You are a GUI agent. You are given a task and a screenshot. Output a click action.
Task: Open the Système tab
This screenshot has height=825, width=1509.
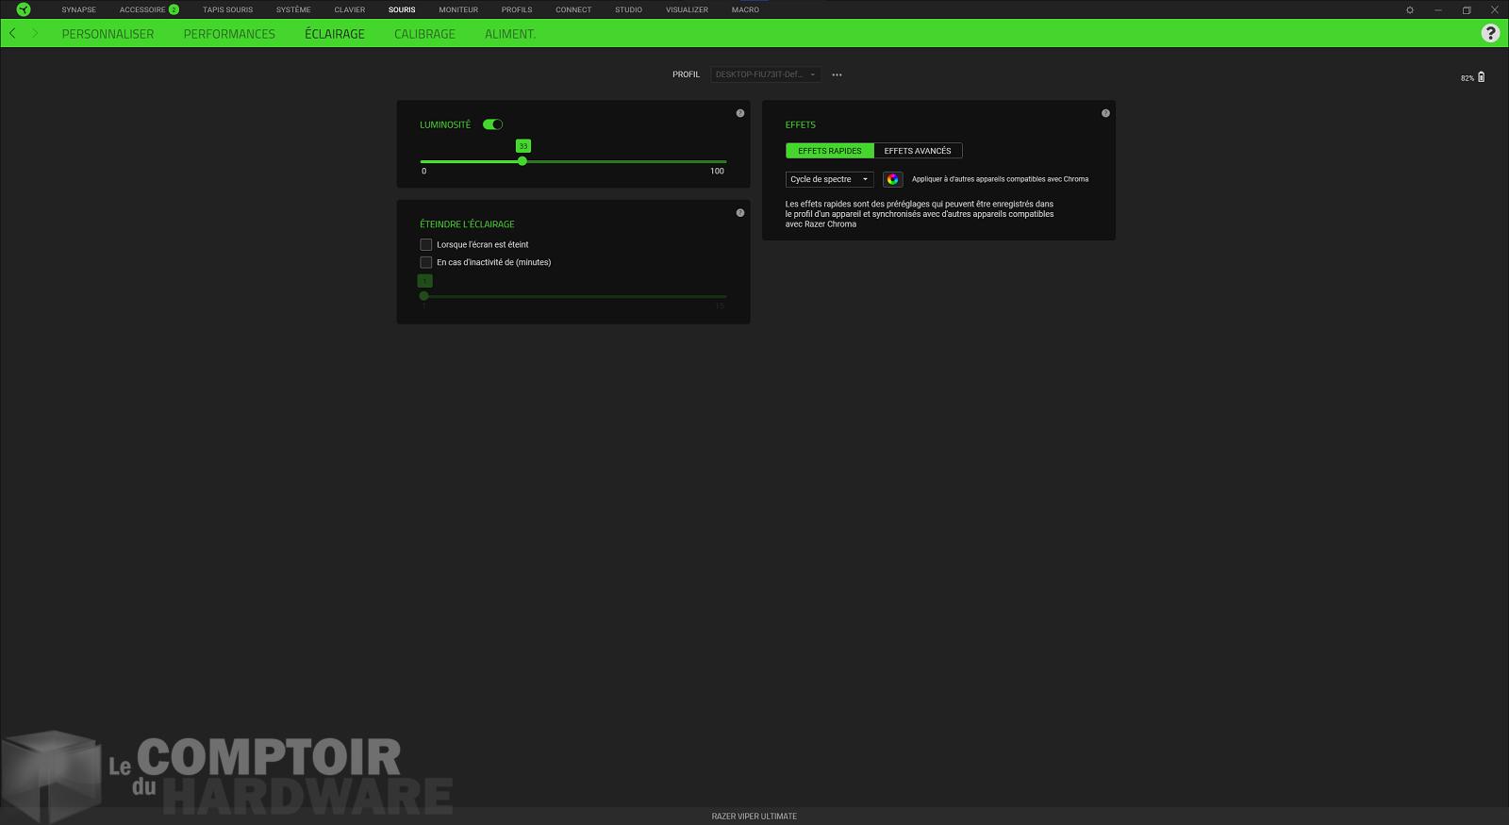click(x=293, y=9)
